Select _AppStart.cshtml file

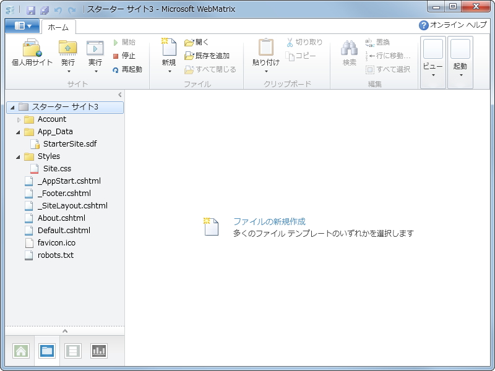pyautogui.click(x=69, y=181)
